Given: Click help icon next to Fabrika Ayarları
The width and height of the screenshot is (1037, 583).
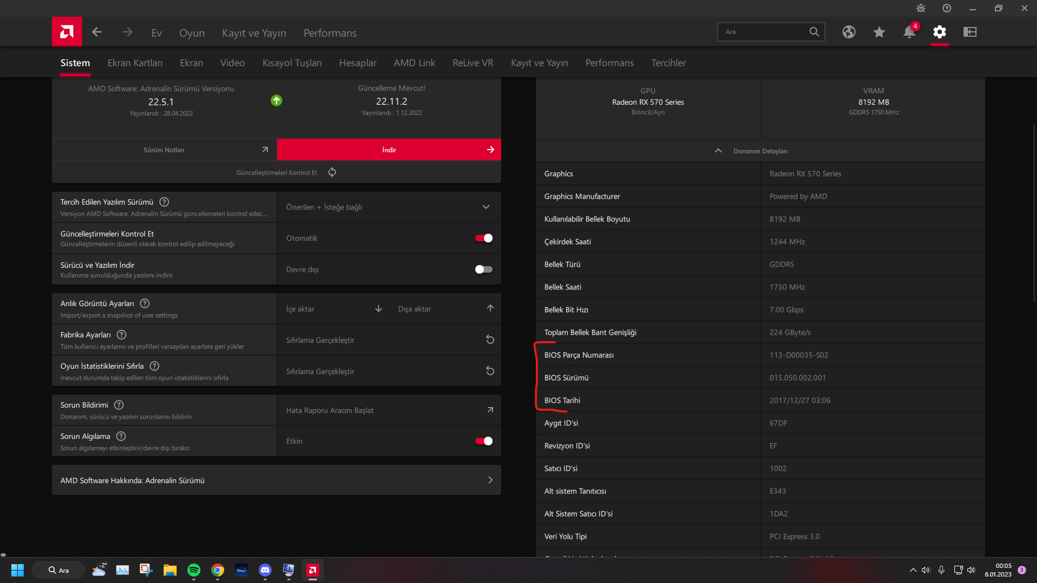Looking at the screenshot, I should coord(122,335).
